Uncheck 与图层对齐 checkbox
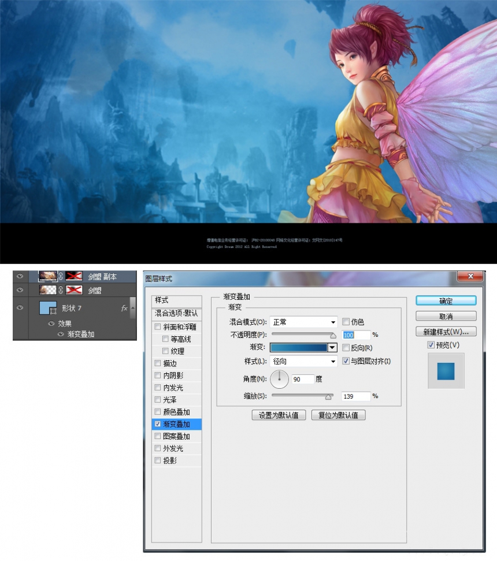This screenshot has width=497, height=561. click(346, 361)
